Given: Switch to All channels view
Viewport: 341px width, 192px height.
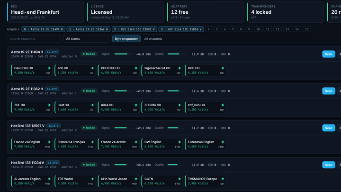Looking at the screenshot, I should click(153, 39).
